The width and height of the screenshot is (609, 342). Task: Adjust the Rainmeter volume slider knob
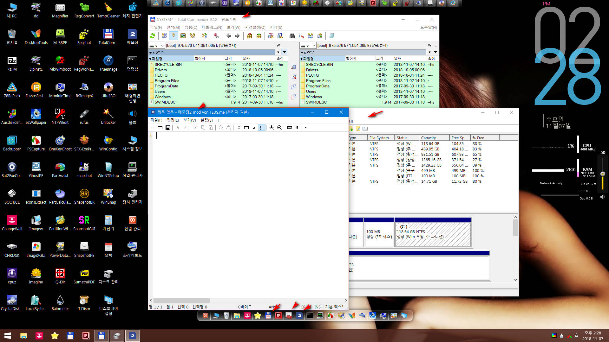click(603, 174)
